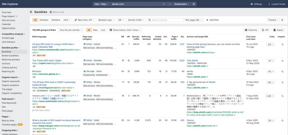Open Referring domains in the sidebar
Screen dimensions: 288x135
point(11,60)
